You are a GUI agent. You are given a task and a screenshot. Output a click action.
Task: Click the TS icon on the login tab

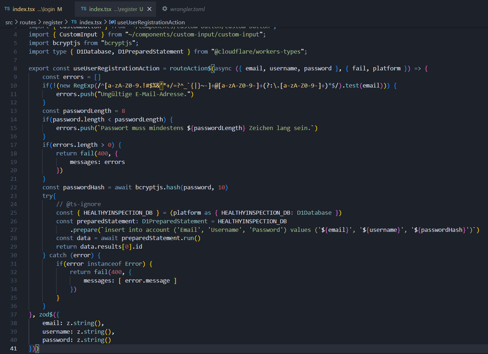(x=7, y=9)
